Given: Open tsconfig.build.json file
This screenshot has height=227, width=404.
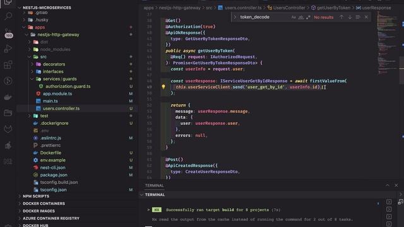Looking at the screenshot, I should click(59, 182).
